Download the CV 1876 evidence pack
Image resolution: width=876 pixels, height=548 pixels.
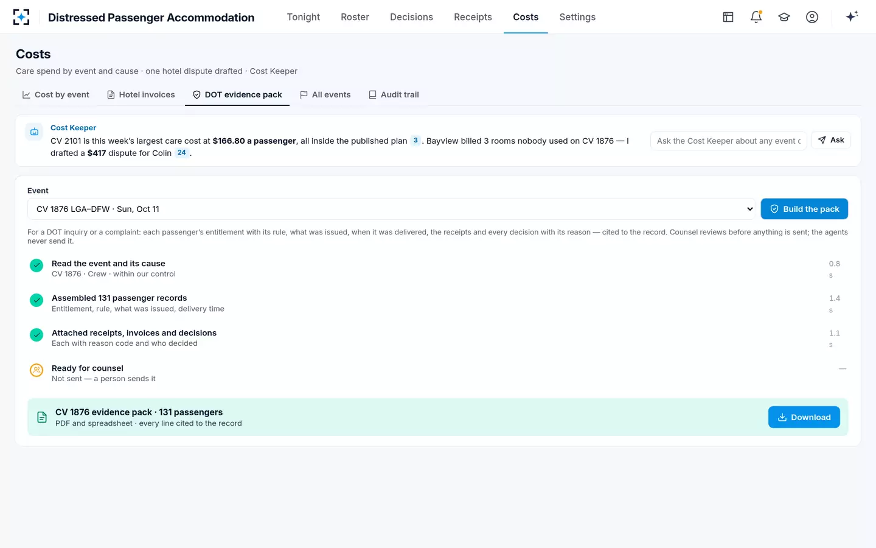point(804,417)
